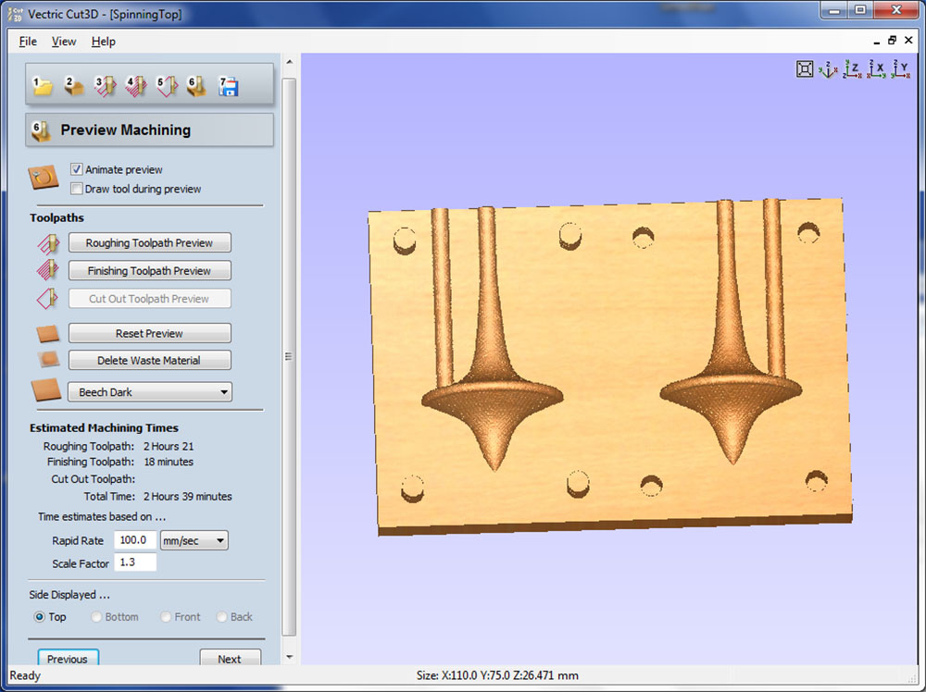Click Reset Preview button

[149, 333]
